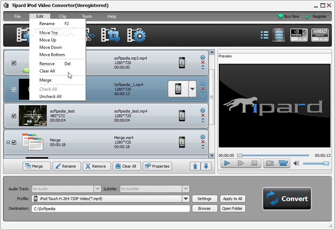Open settings gear for Softpedia_1.mp4
The width and height of the screenshot is (335, 230).
(x=202, y=84)
